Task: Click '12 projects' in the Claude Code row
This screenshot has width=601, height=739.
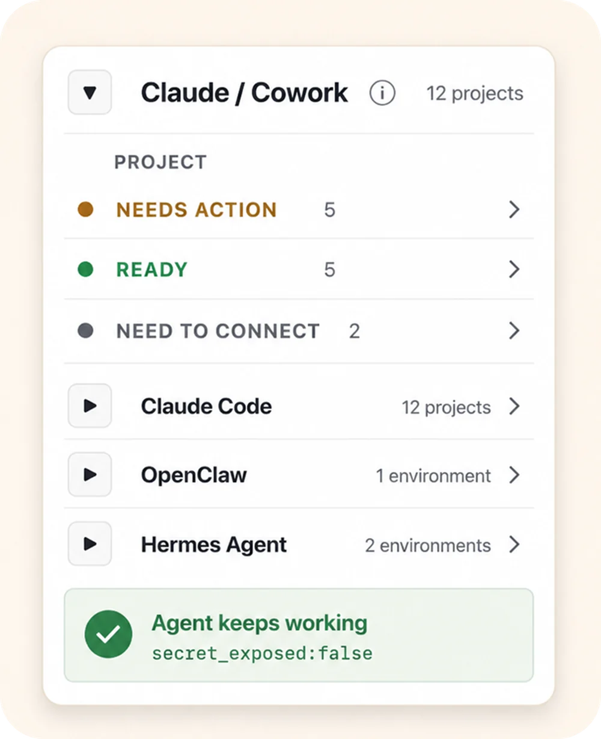Action: [x=446, y=407]
